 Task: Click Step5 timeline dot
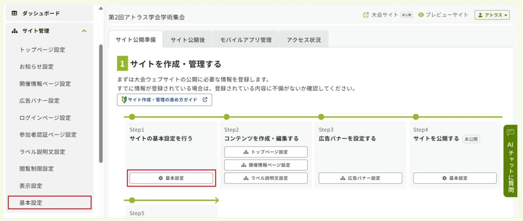point(132,200)
